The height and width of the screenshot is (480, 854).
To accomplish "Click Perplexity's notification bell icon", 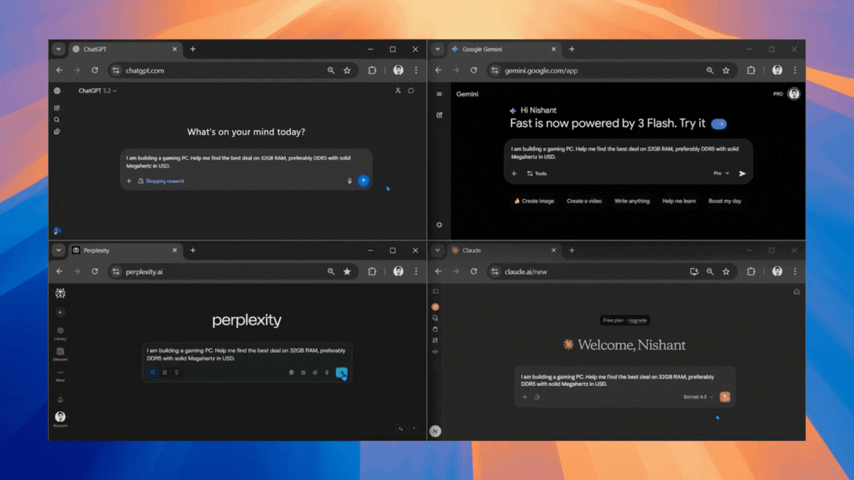I will pos(60,400).
